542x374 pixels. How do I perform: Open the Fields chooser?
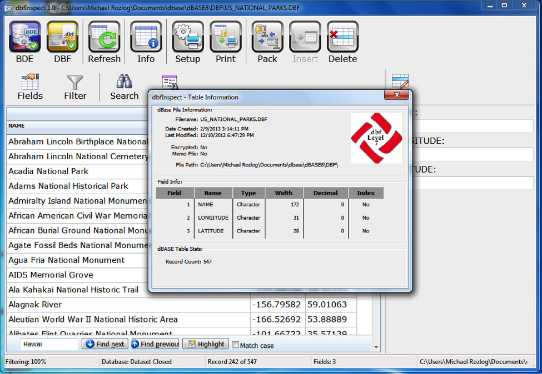coord(30,87)
